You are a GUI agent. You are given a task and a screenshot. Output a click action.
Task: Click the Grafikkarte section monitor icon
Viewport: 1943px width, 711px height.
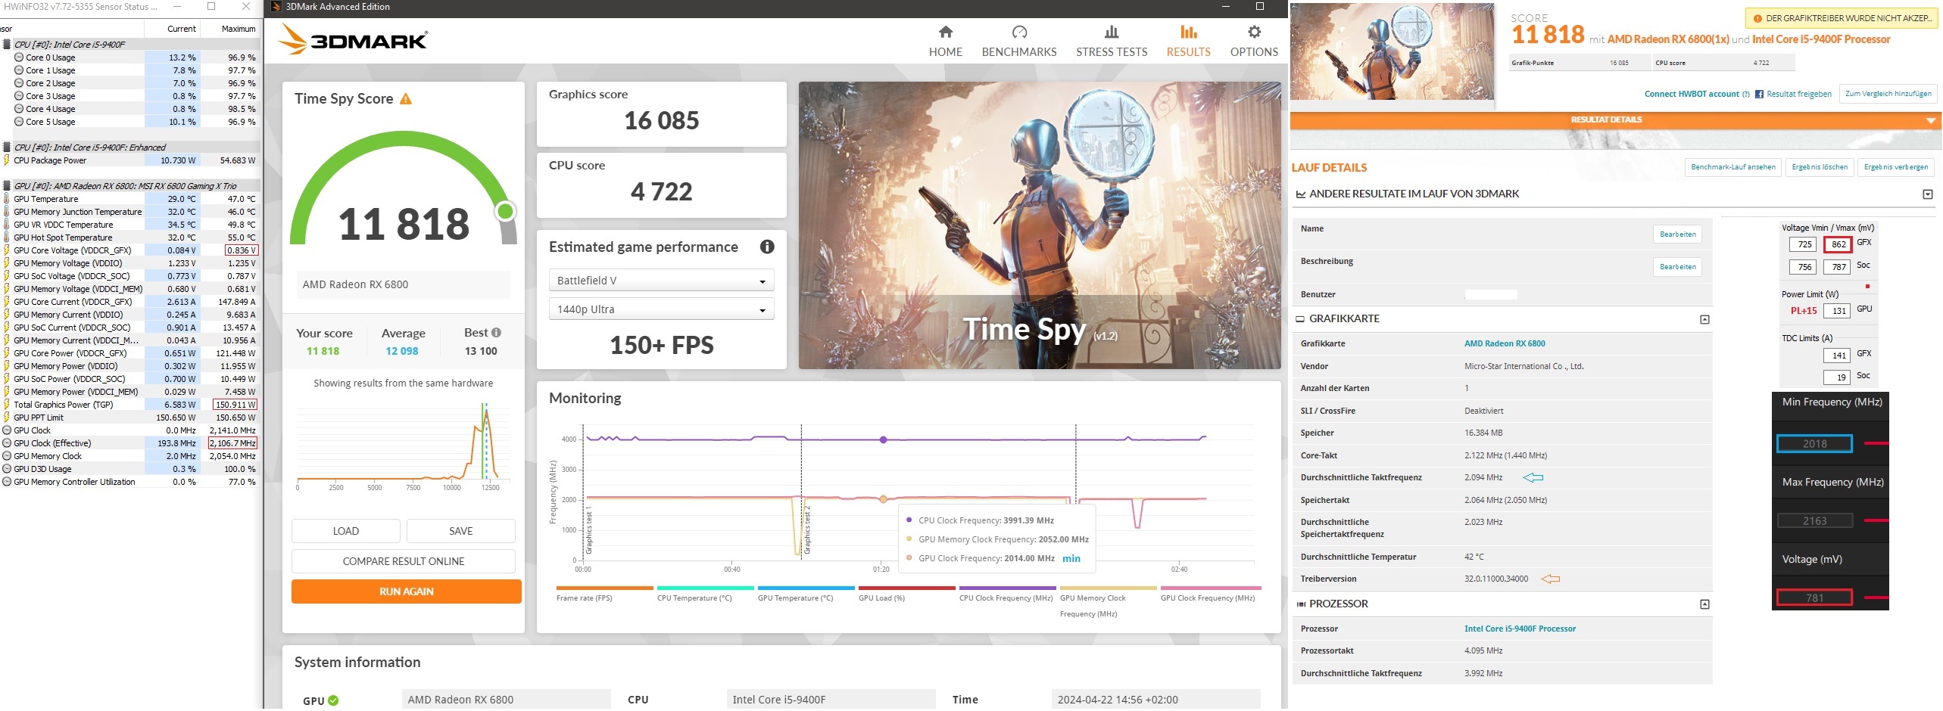1300,319
